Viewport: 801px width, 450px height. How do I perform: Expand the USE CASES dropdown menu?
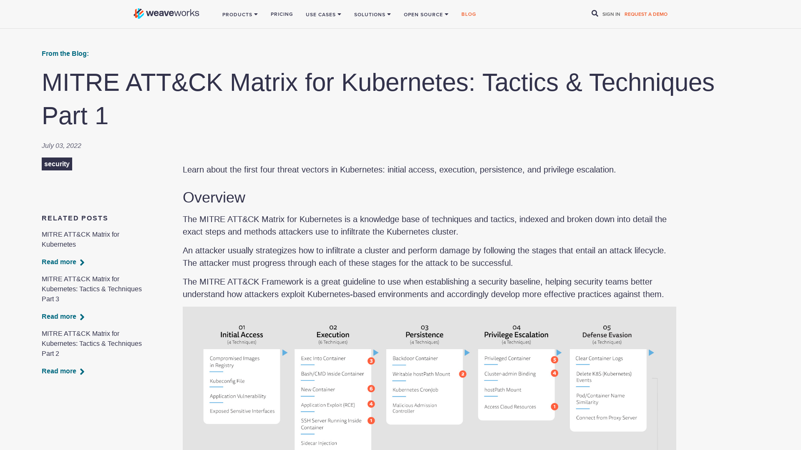[x=323, y=14]
